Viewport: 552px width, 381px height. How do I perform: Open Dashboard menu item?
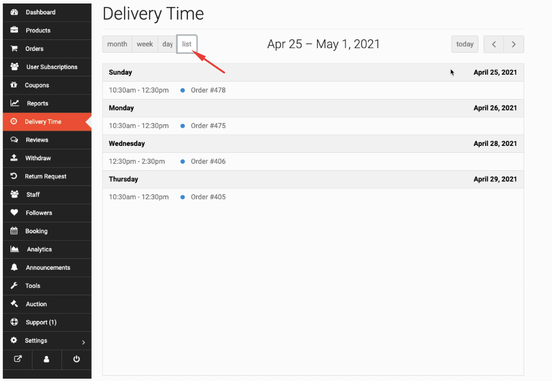click(47, 12)
